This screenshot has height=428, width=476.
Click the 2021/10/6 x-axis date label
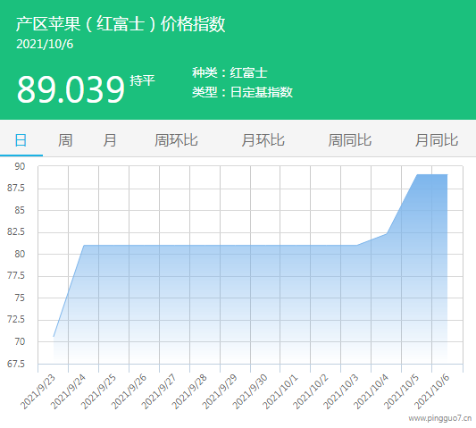pos(431,392)
